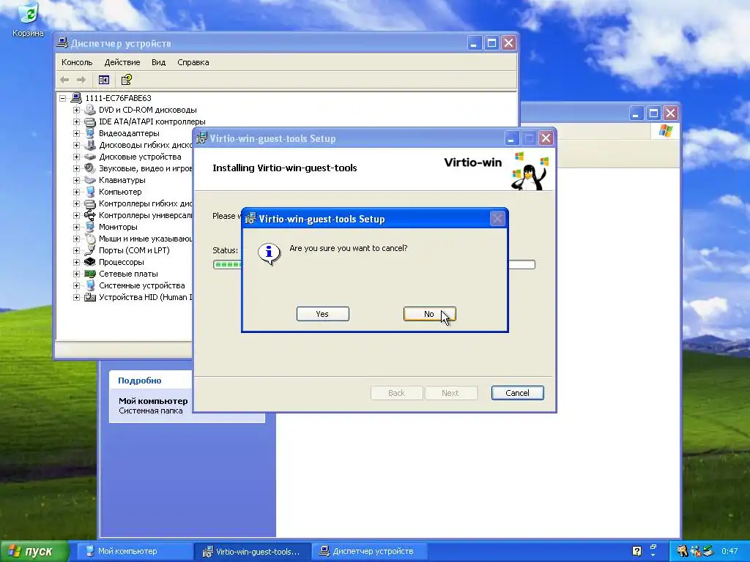Expand IDE ATA/ATAPI контроллеры node
This screenshot has width=750, height=562.
tap(76, 122)
